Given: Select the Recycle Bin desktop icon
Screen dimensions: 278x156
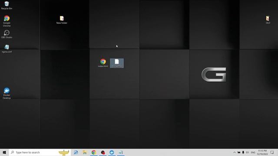Looking at the screenshot, I should tap(7, 5).
